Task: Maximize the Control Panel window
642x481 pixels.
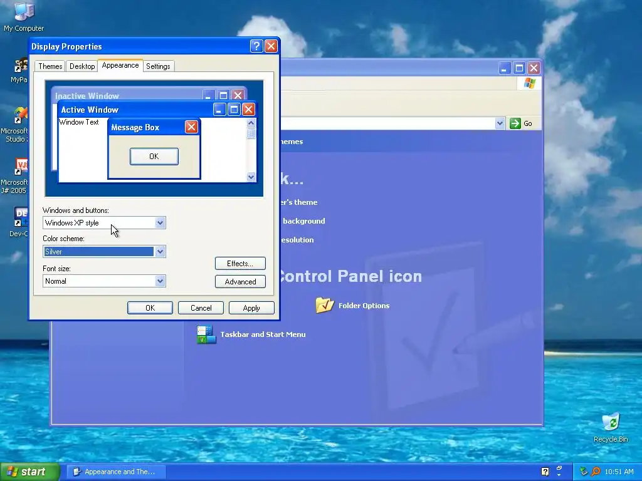Action: 518,68
